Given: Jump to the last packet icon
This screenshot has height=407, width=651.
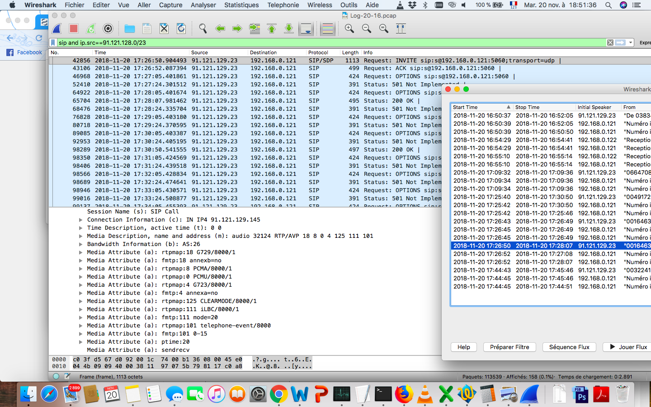Looking at the screenshot, I should (x=289, y=29).
